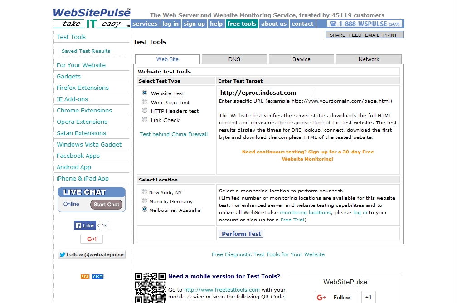This screenshot has height=303, width=457.
Task: Click PRINT in the top toolbar
Action: pos(390,35)
